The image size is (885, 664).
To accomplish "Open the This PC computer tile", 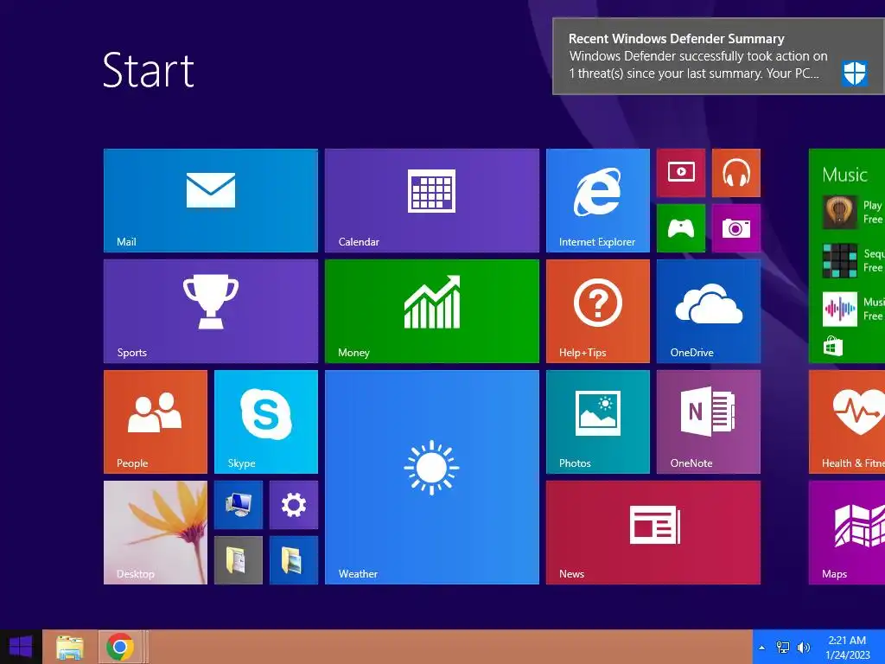I will point(239,505).
